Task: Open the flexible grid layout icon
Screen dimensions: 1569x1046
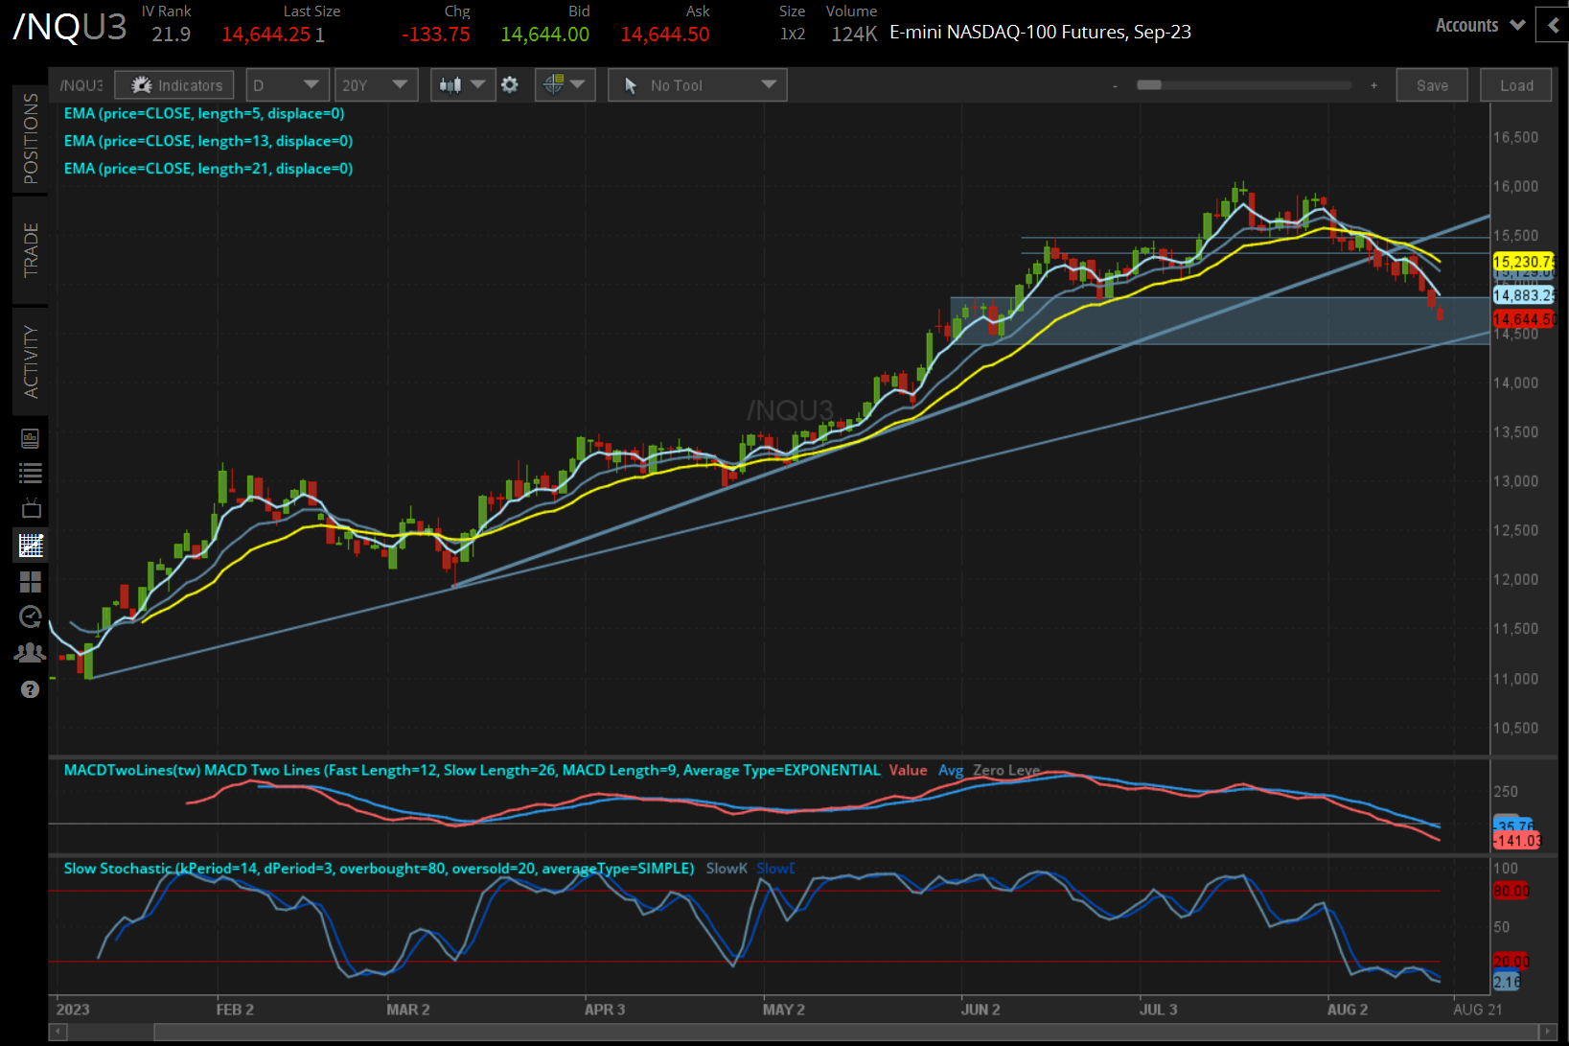Action: pyautogui.click(x=30, y=581)
